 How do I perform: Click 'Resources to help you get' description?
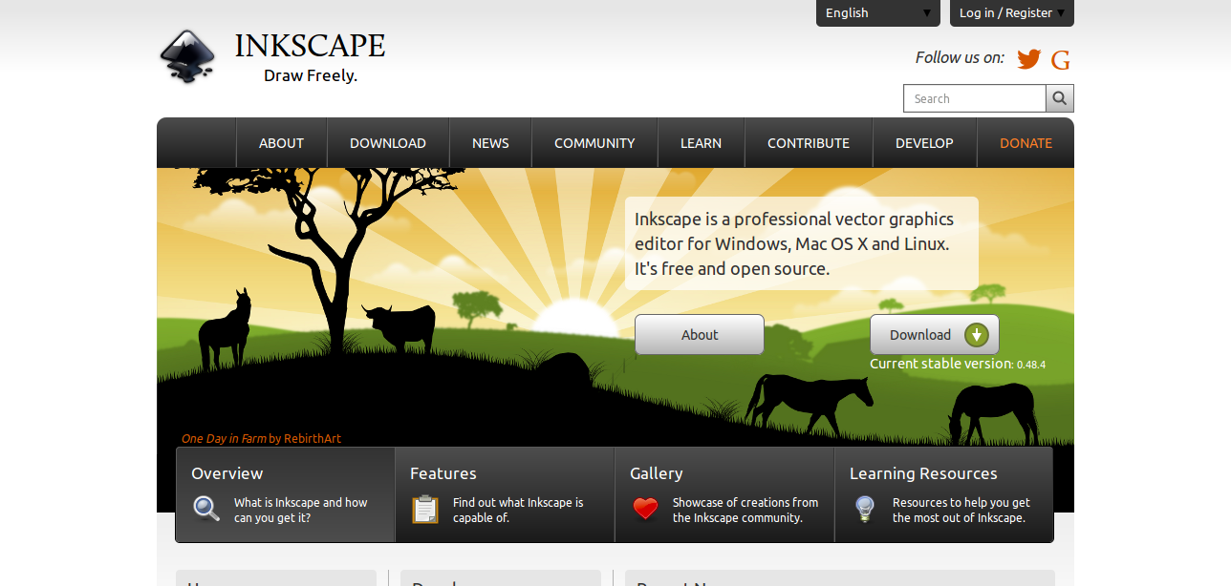[961, 503]
